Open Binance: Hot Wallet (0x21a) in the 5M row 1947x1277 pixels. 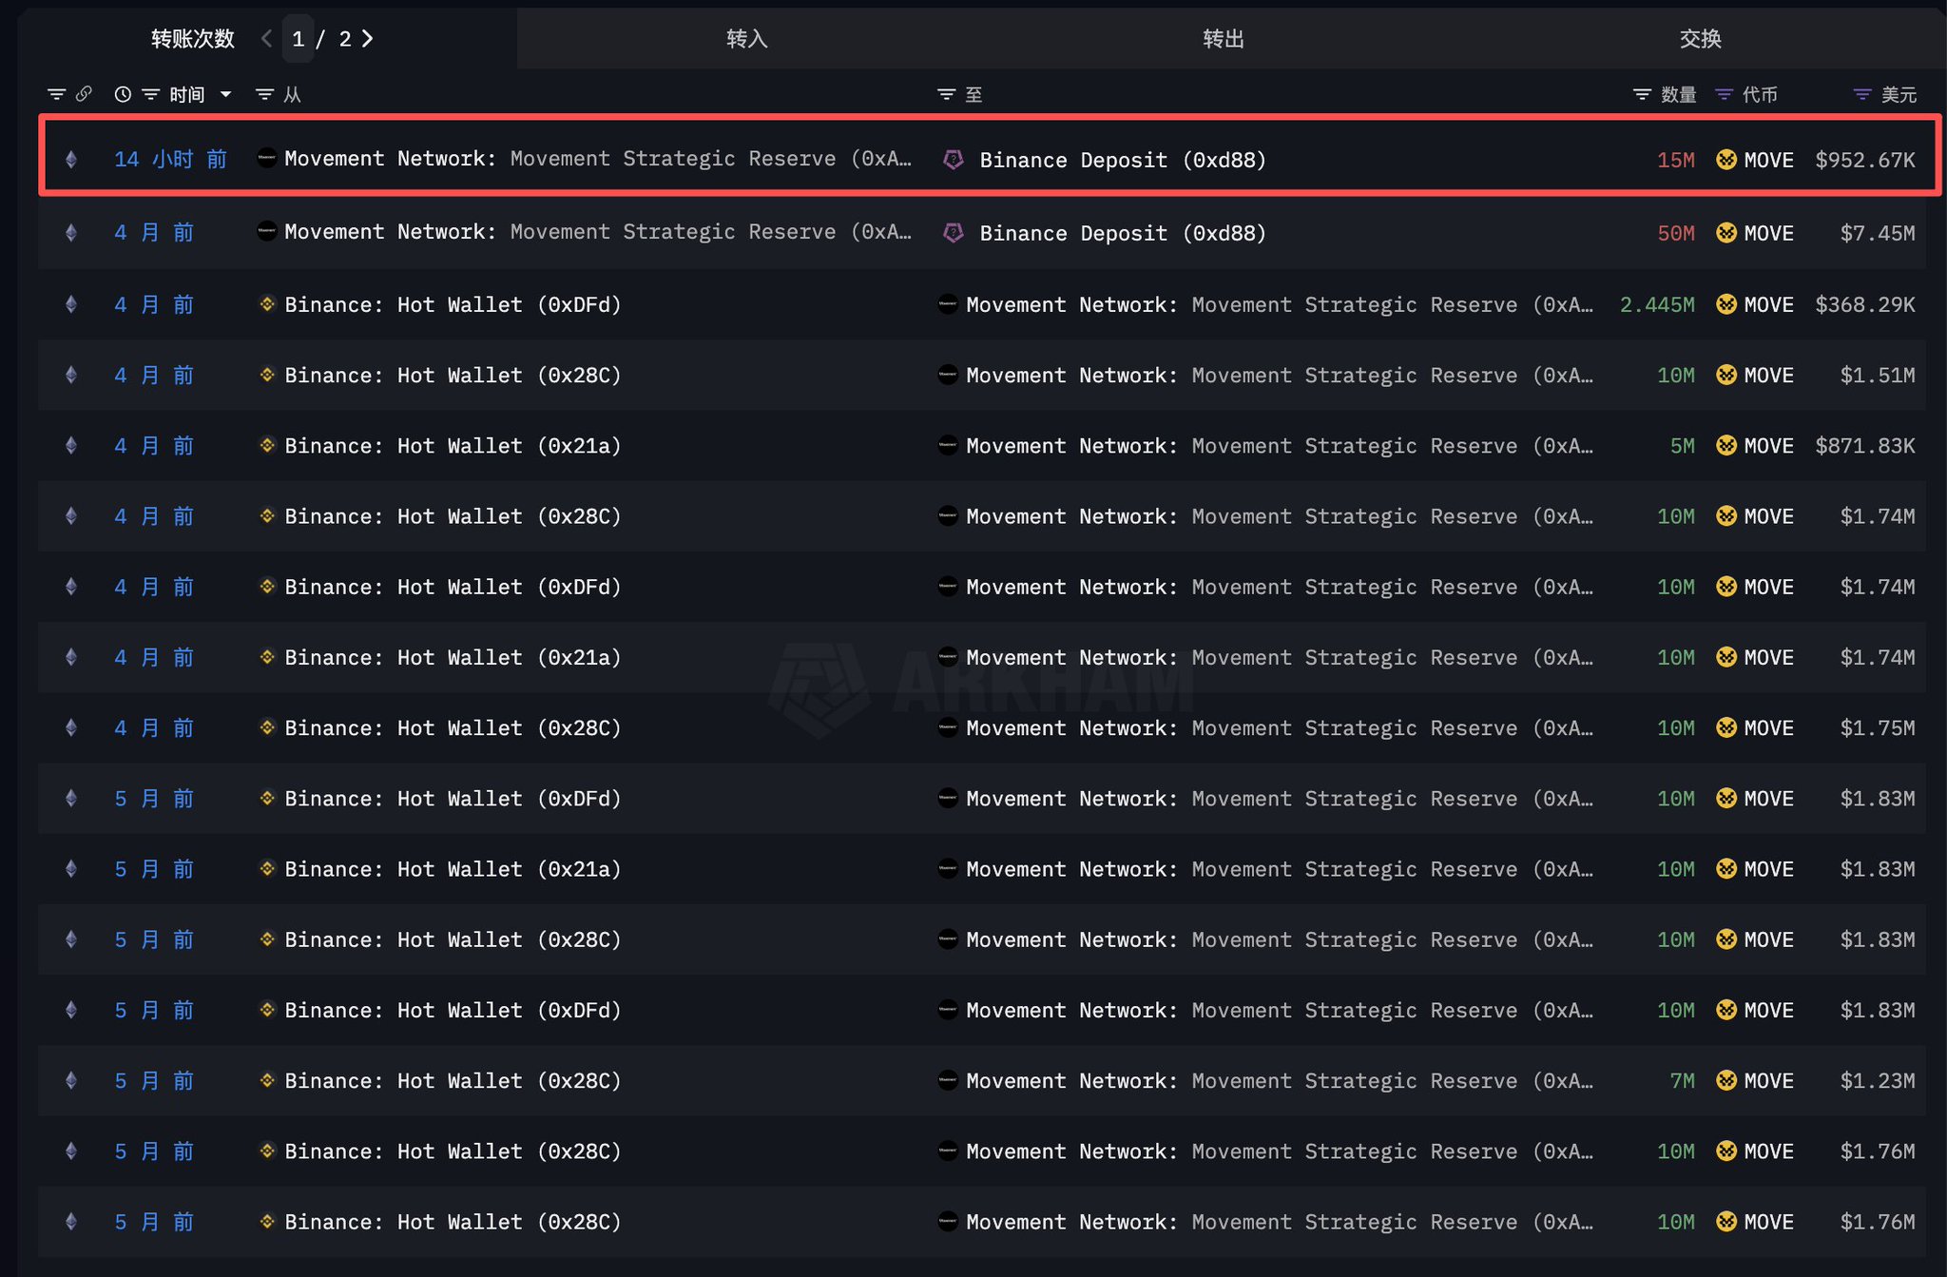(x=453, y=445)
